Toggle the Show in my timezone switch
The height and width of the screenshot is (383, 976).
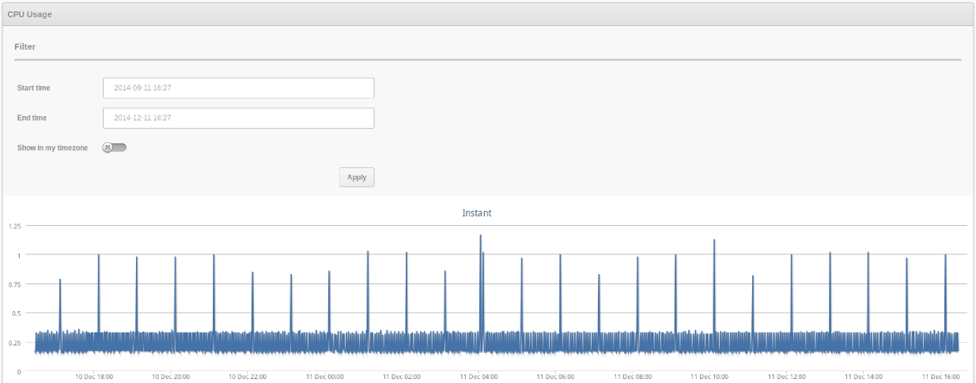[x=115, y=147]
